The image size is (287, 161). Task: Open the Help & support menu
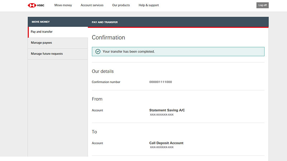click(149, 5)
